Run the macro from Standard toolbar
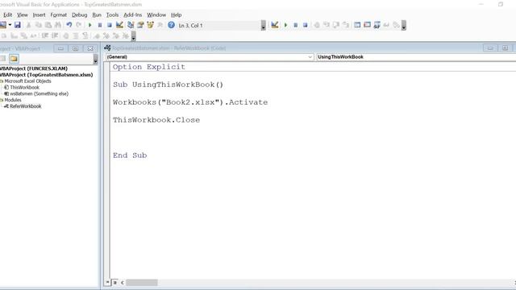 tap(89, 25)
